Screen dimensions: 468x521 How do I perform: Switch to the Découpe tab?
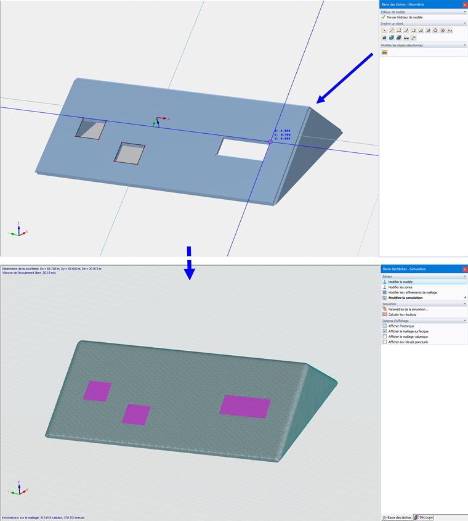(x=423, y=517)
